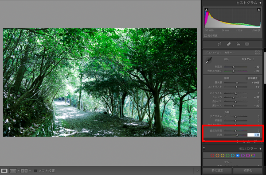
Task: Collapse the HSL/カラー panel triangle
Action: tap(260, 148)
